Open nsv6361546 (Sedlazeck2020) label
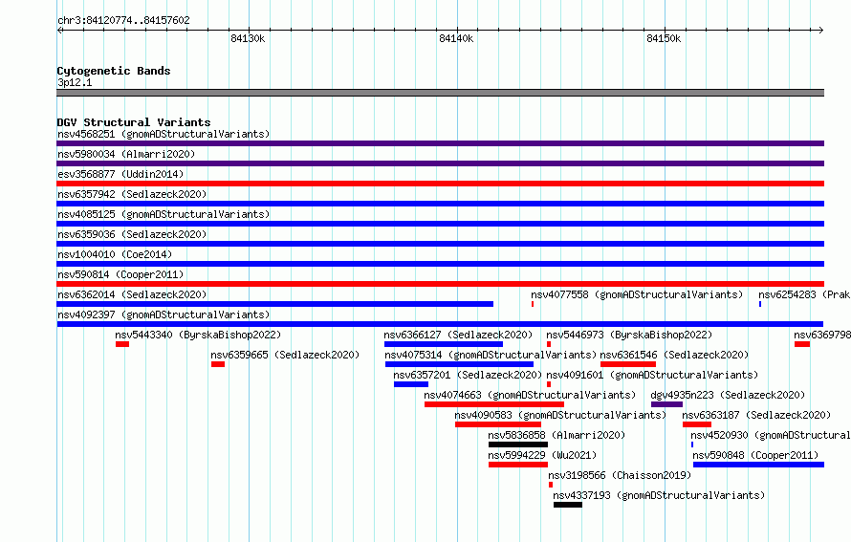The height and width of the screenshot is (542, 851). click(674, 355)
